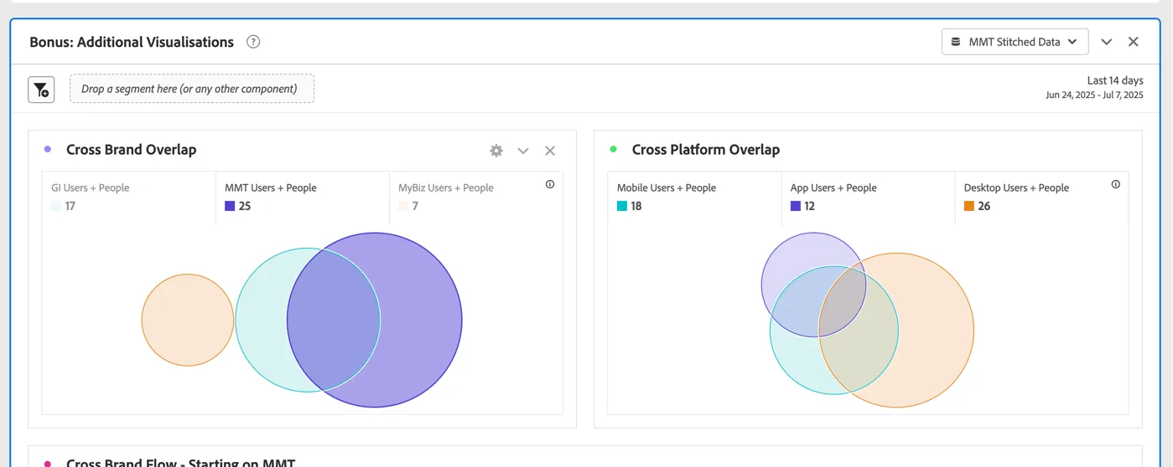Close the Cross Brand Overlap visualization
Screen dimensions: 1173x467
tap(550, 151)
